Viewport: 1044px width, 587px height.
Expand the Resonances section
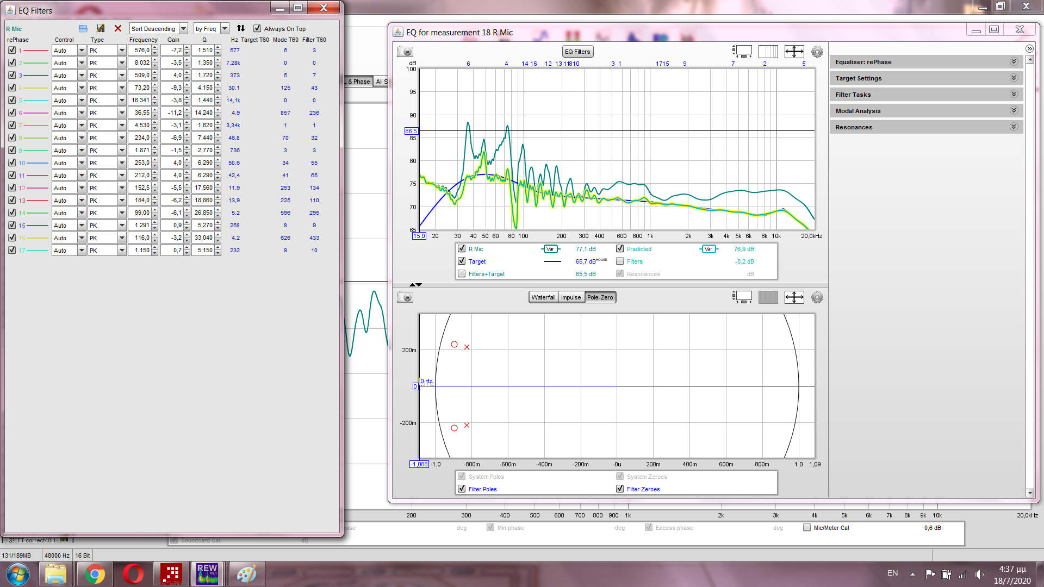(926, 127)
